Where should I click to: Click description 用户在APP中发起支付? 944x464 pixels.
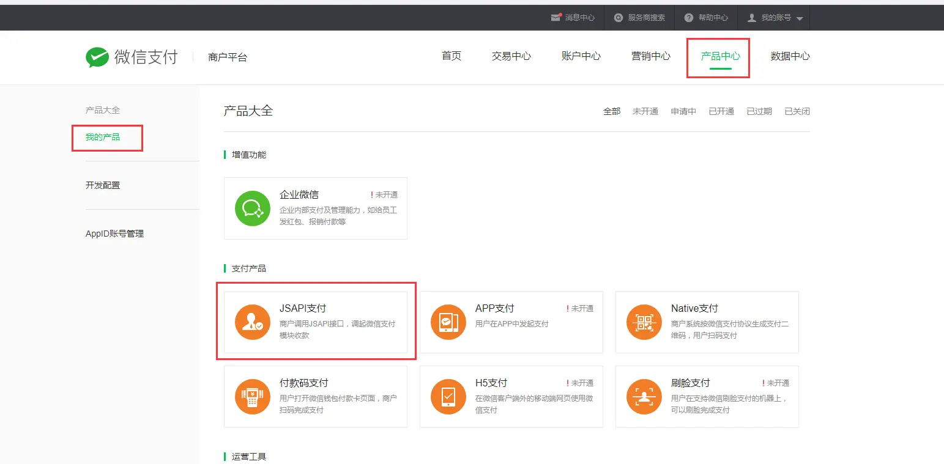point(512,324)
